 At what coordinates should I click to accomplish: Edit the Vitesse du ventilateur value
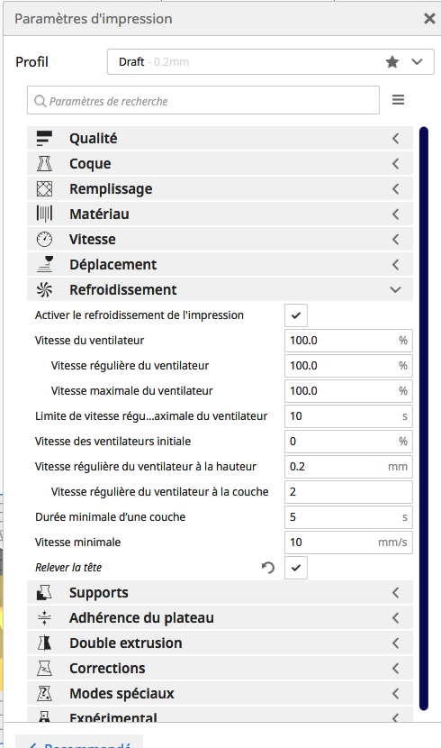348,341
